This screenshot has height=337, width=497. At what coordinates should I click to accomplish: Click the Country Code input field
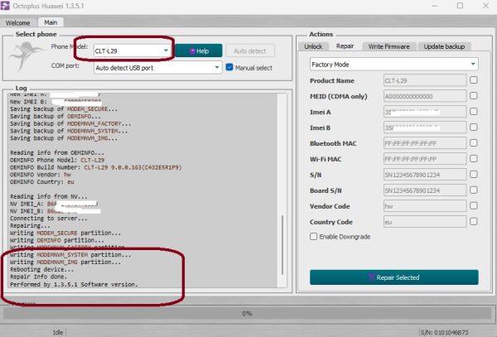coord(425,222)
